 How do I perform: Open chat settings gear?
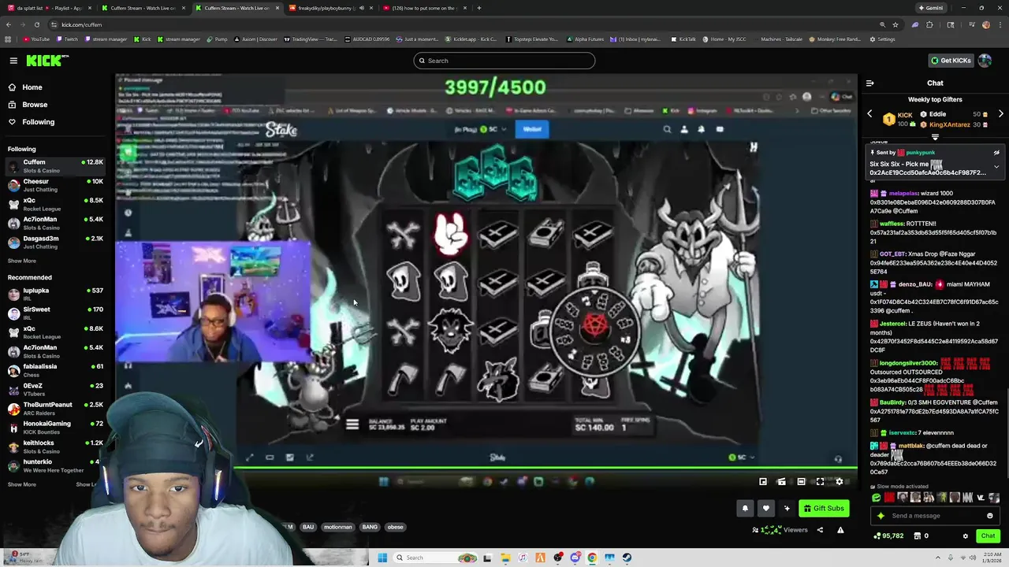tap(965, 536)
